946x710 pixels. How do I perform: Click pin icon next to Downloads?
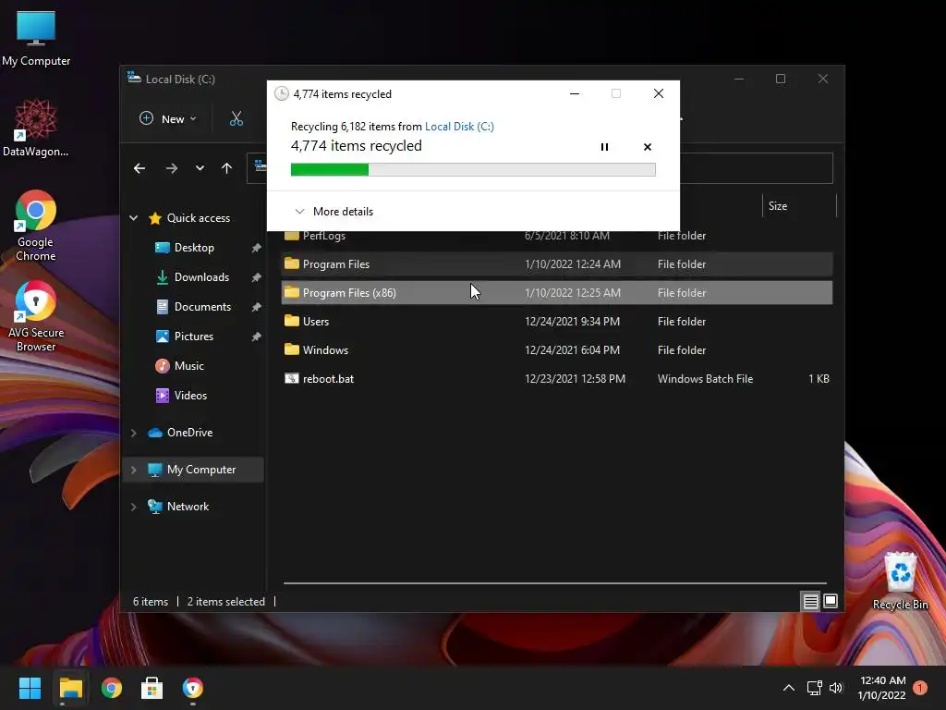tap(257, 277)
